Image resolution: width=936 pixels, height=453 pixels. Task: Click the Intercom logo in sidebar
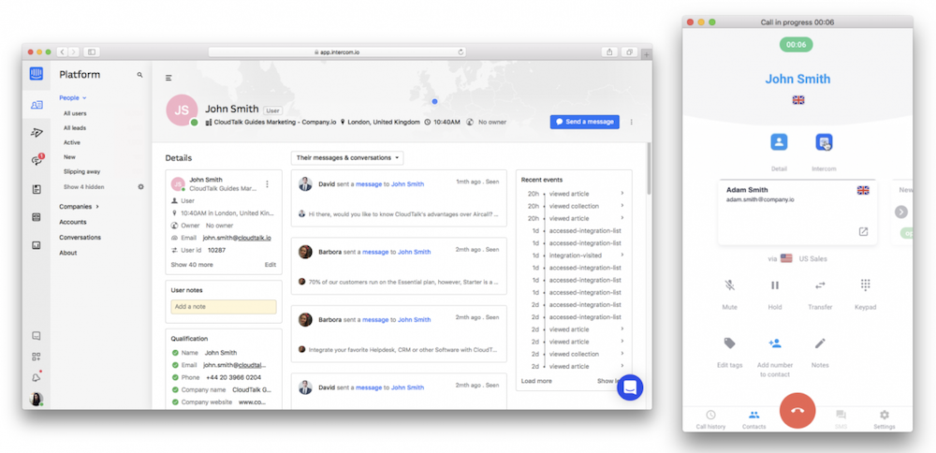tap(37, 74)
